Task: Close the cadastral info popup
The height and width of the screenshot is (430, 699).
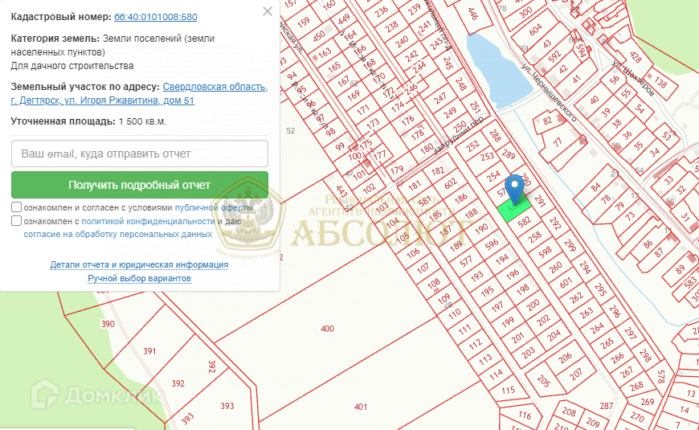Action: click(268, 11)
